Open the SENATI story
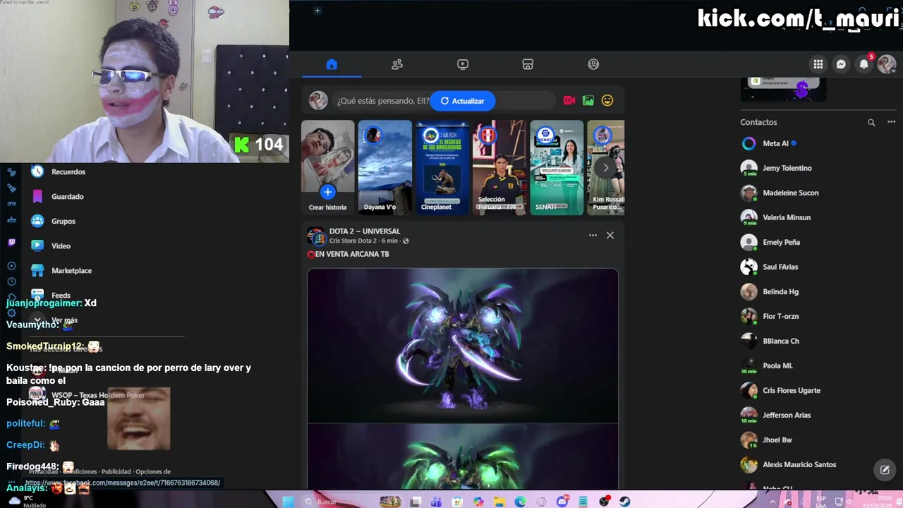This screenshot has width=903, height=508. [x=557, y=167]
